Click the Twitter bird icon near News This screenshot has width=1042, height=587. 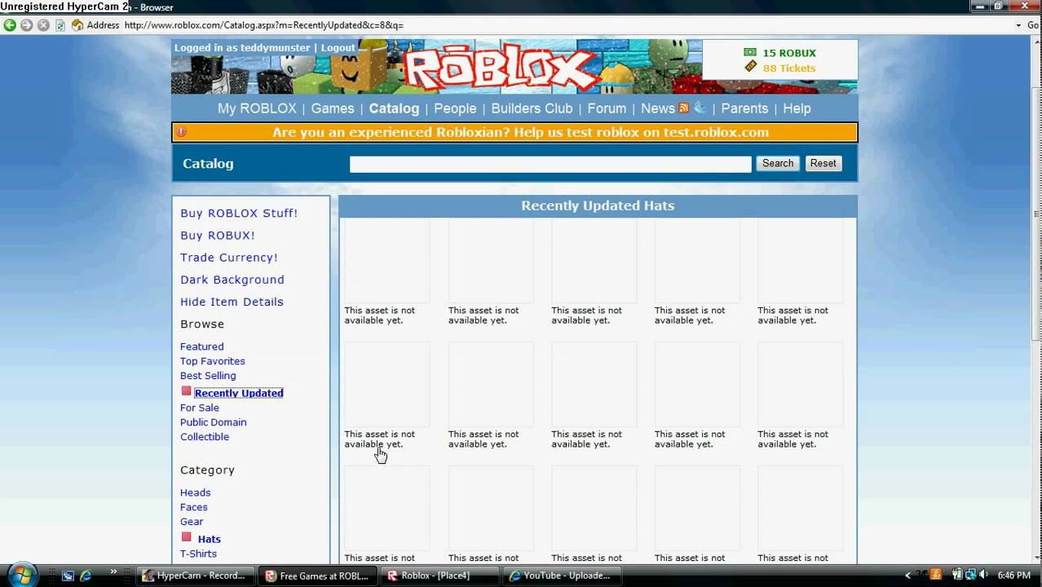pos(700,107)
